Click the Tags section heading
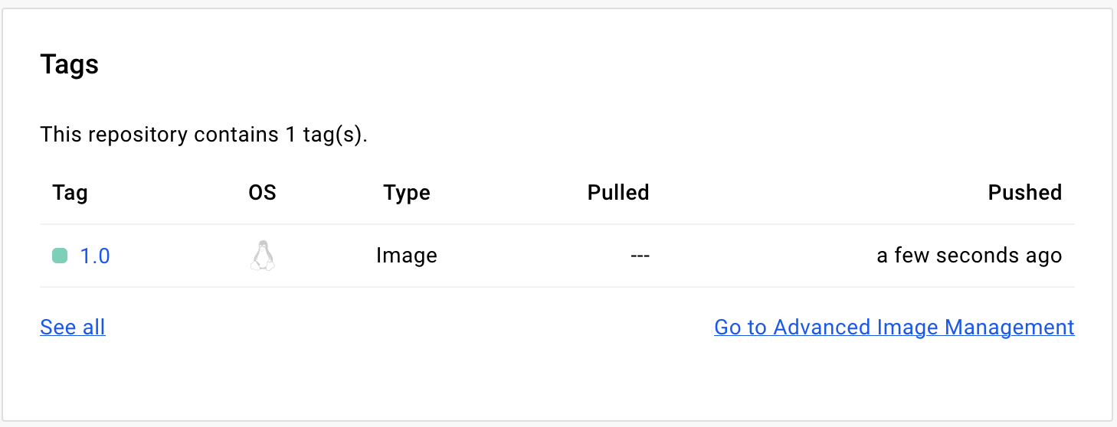The width and height of the screenshot is (1117, 427). 69,64
